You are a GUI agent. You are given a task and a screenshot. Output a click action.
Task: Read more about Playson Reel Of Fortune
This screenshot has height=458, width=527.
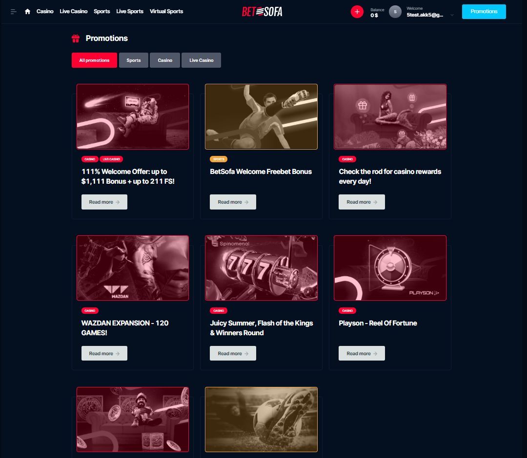pyautogui.click(x=362, y=354)
